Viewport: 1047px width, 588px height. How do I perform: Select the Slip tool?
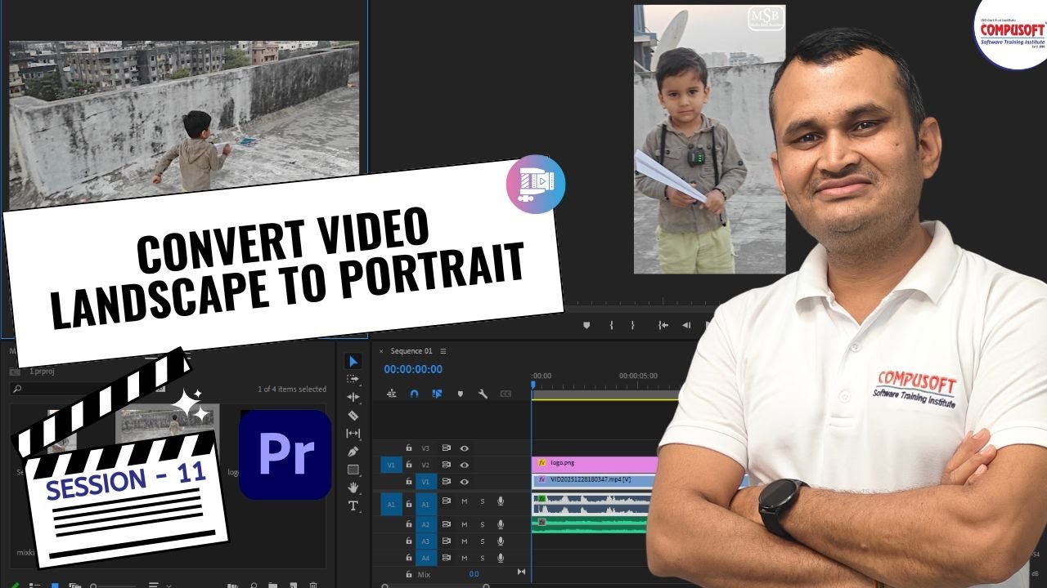pos(353,433)
